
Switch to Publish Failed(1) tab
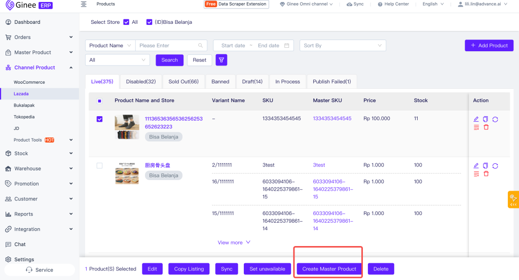coord(332,82)
